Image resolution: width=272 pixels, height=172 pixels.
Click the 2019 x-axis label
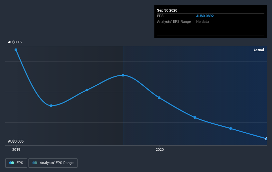point(16,150)
